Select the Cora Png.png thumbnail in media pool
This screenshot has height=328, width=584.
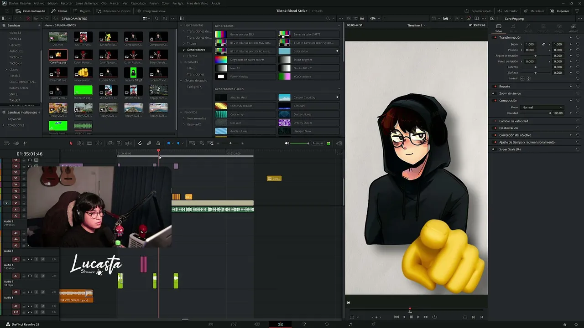58,55
